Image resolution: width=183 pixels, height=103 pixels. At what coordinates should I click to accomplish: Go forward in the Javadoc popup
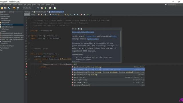point(76,29)
